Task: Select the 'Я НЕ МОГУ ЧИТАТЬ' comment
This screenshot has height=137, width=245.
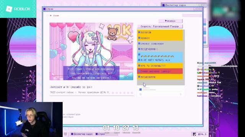Action: tap(160, 60)
